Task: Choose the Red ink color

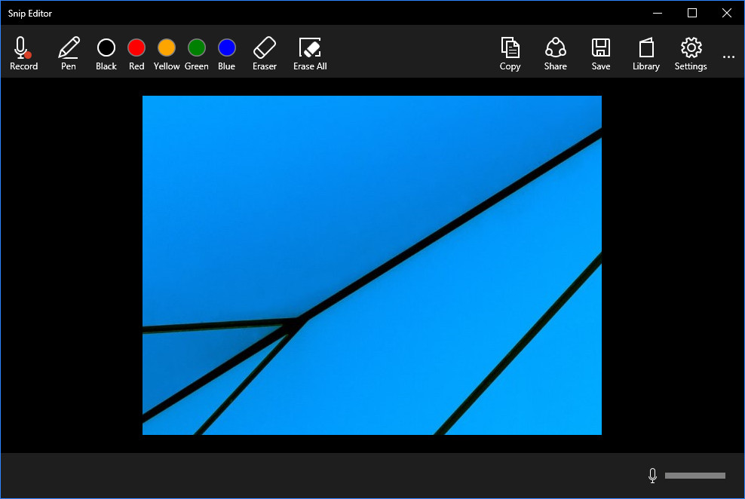Action: (136, 54)
